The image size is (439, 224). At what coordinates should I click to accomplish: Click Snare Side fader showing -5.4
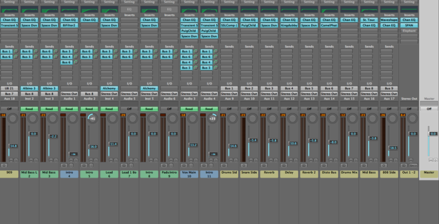click(253, 140)
